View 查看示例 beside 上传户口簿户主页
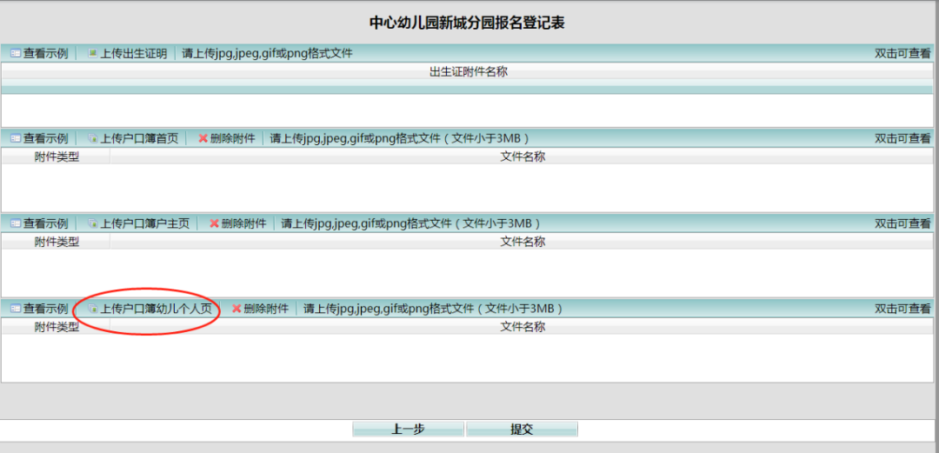 39,223
